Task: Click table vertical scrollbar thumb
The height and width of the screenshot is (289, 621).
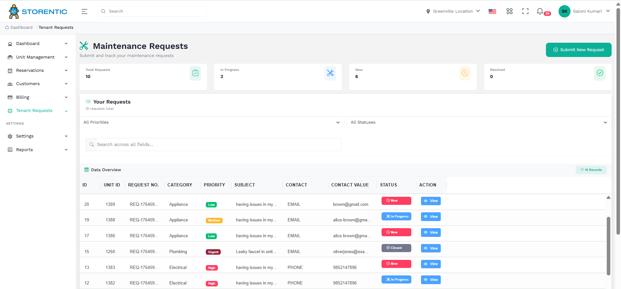Action: (x=608, y=246)
